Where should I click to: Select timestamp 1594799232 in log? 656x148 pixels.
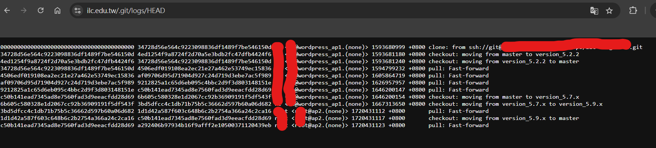(x=388, y=68)
